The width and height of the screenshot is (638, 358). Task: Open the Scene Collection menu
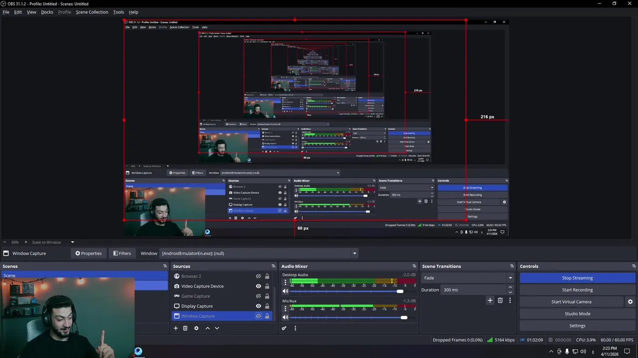[x=92, y=12]
